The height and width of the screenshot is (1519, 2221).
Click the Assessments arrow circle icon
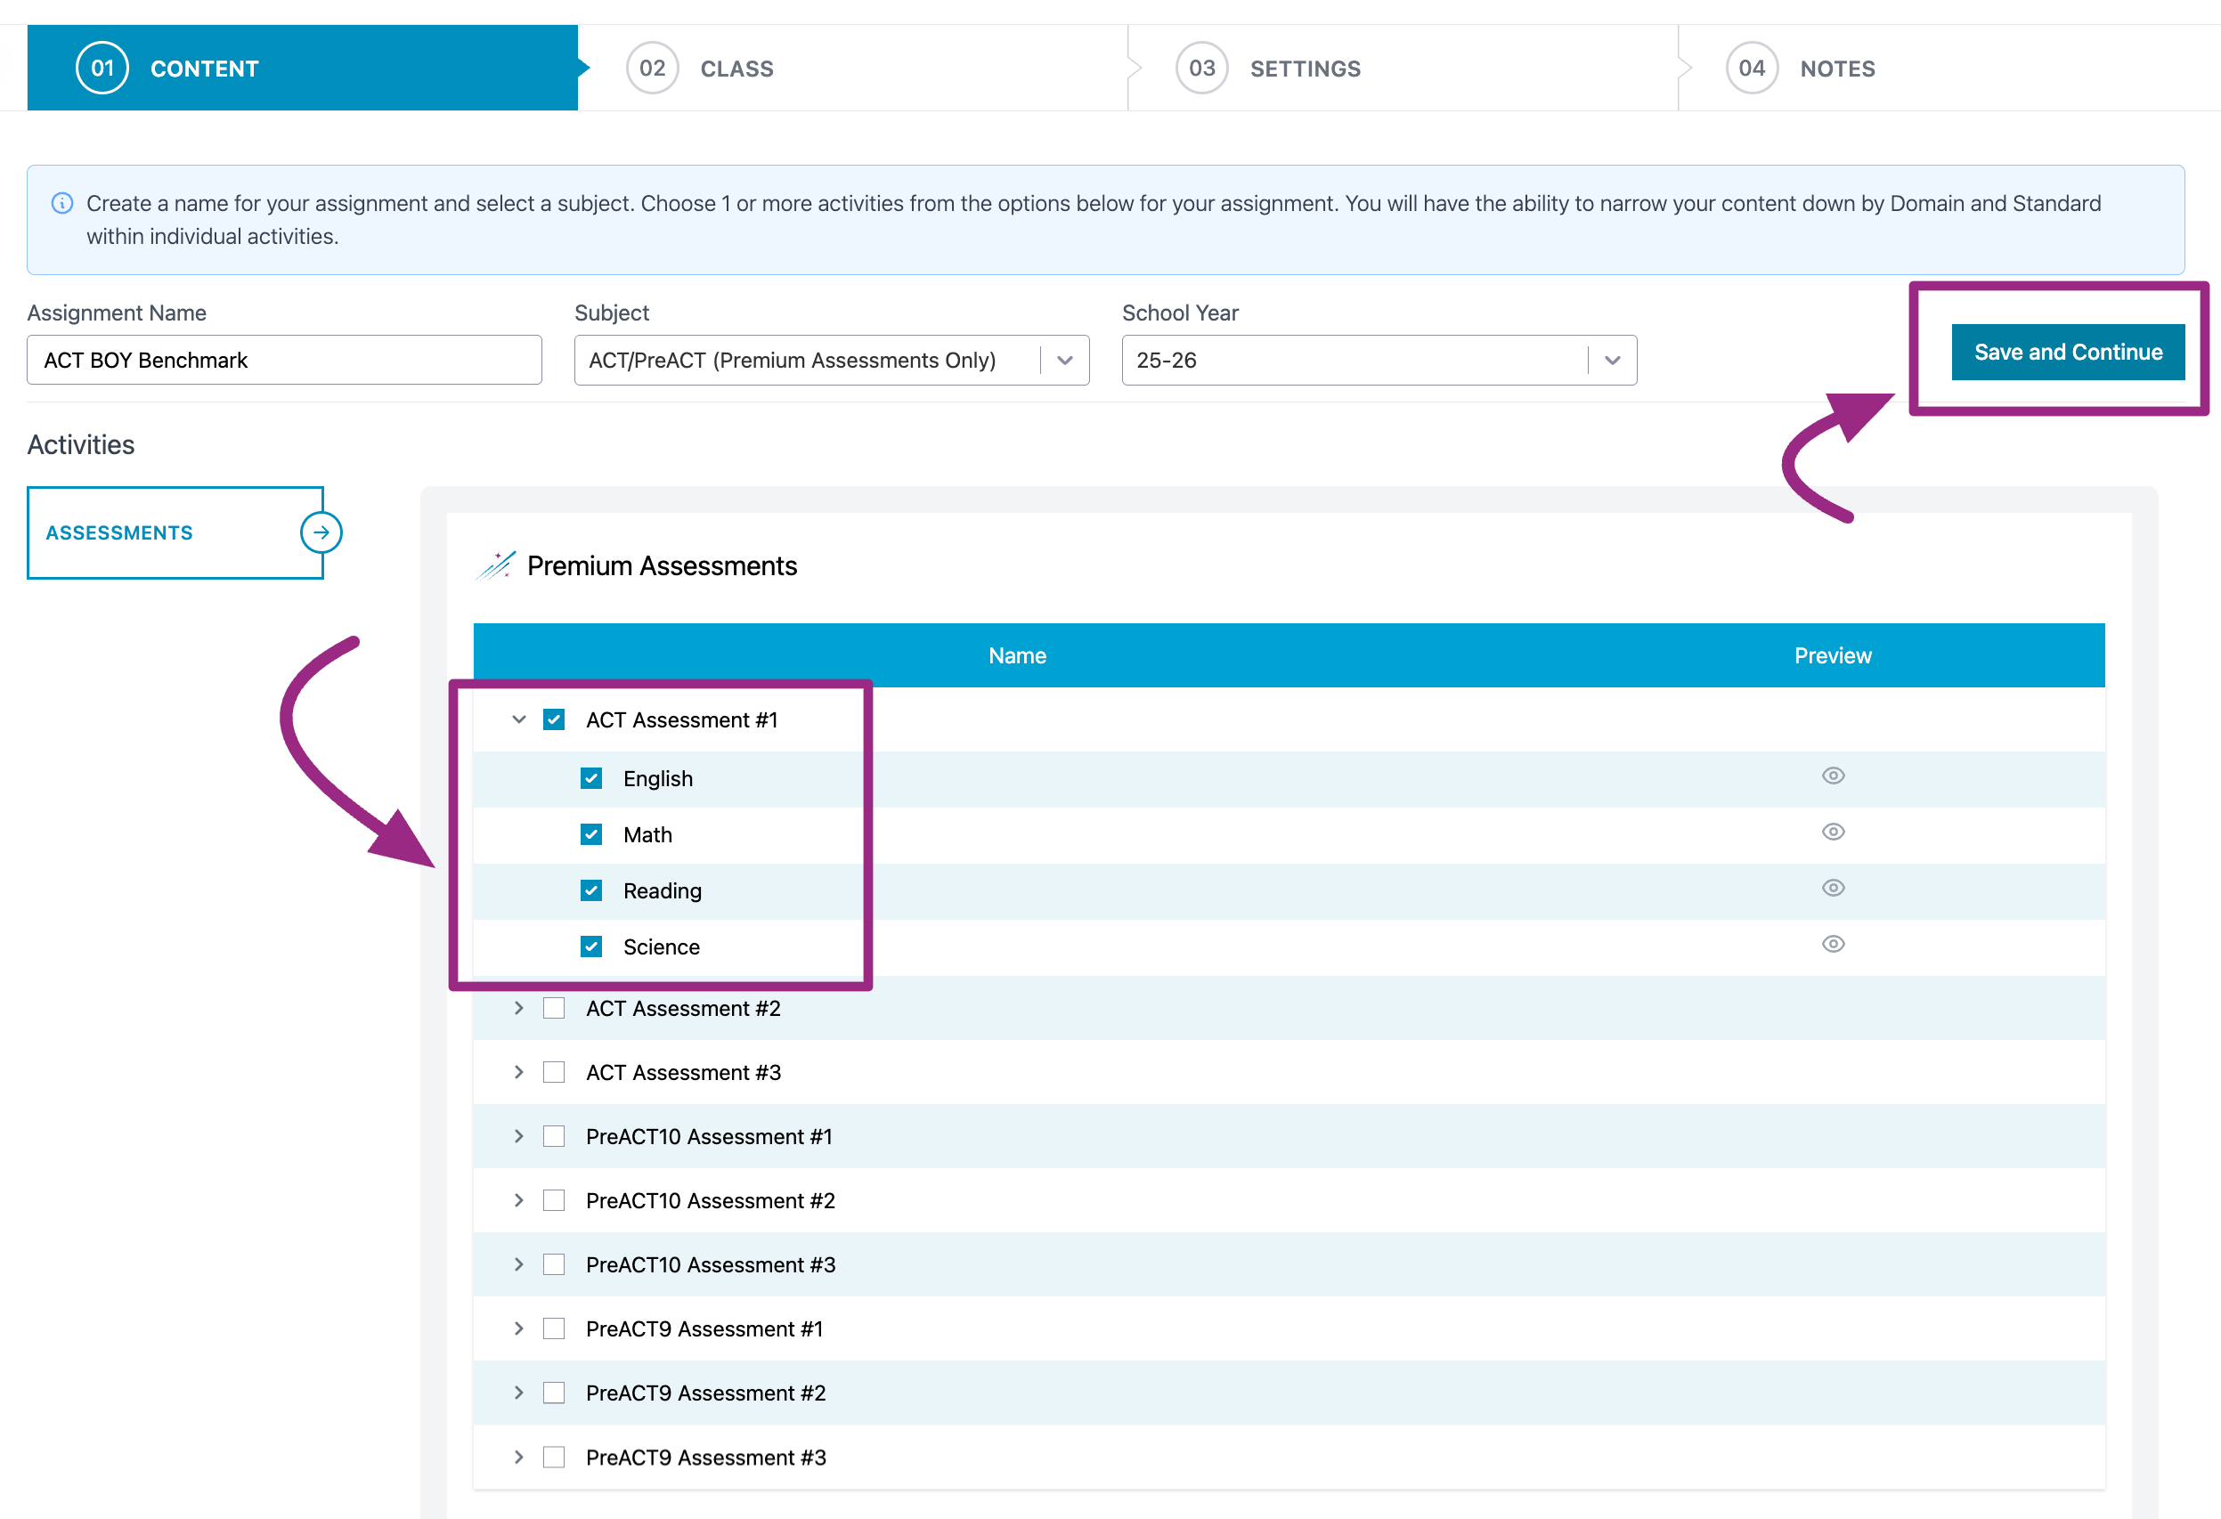tap(321, 532)
